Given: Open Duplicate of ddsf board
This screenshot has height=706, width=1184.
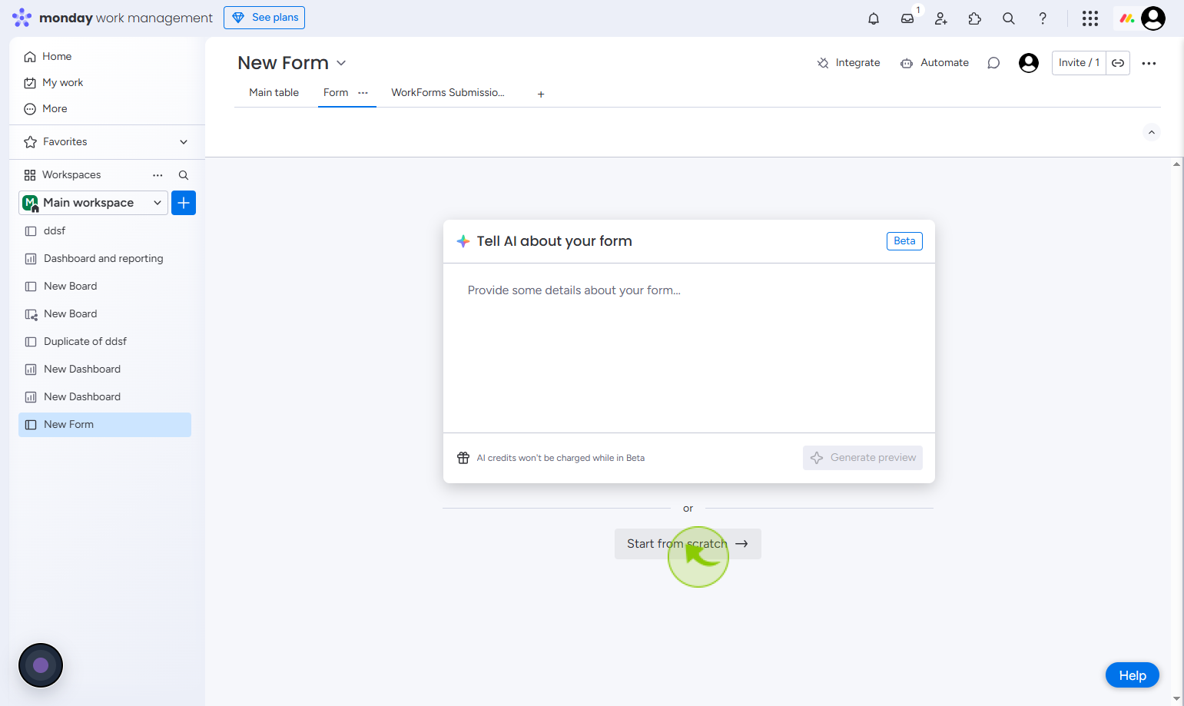Looking at the screenshot, I should point(104,342).
